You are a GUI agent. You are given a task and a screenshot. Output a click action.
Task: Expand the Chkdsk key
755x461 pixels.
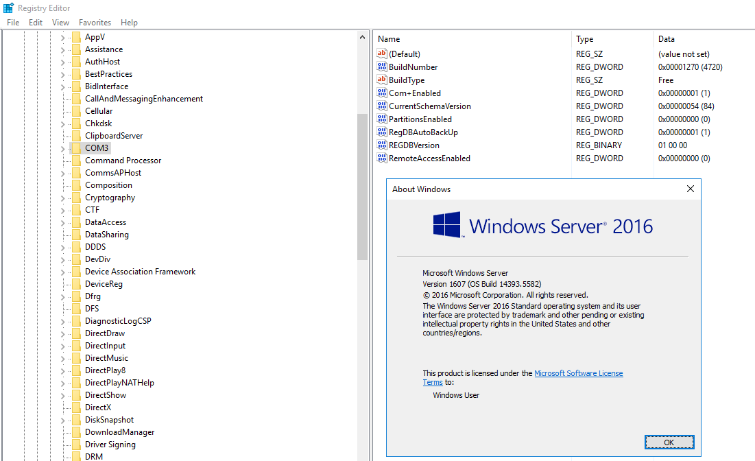[x=62, y=123]
